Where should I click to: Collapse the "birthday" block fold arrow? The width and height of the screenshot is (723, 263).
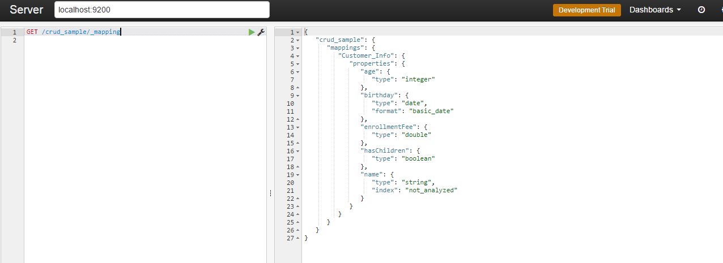[298, 96]
